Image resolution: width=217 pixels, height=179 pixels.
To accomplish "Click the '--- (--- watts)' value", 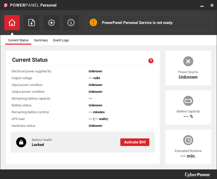I will click(x=98, y=119).
